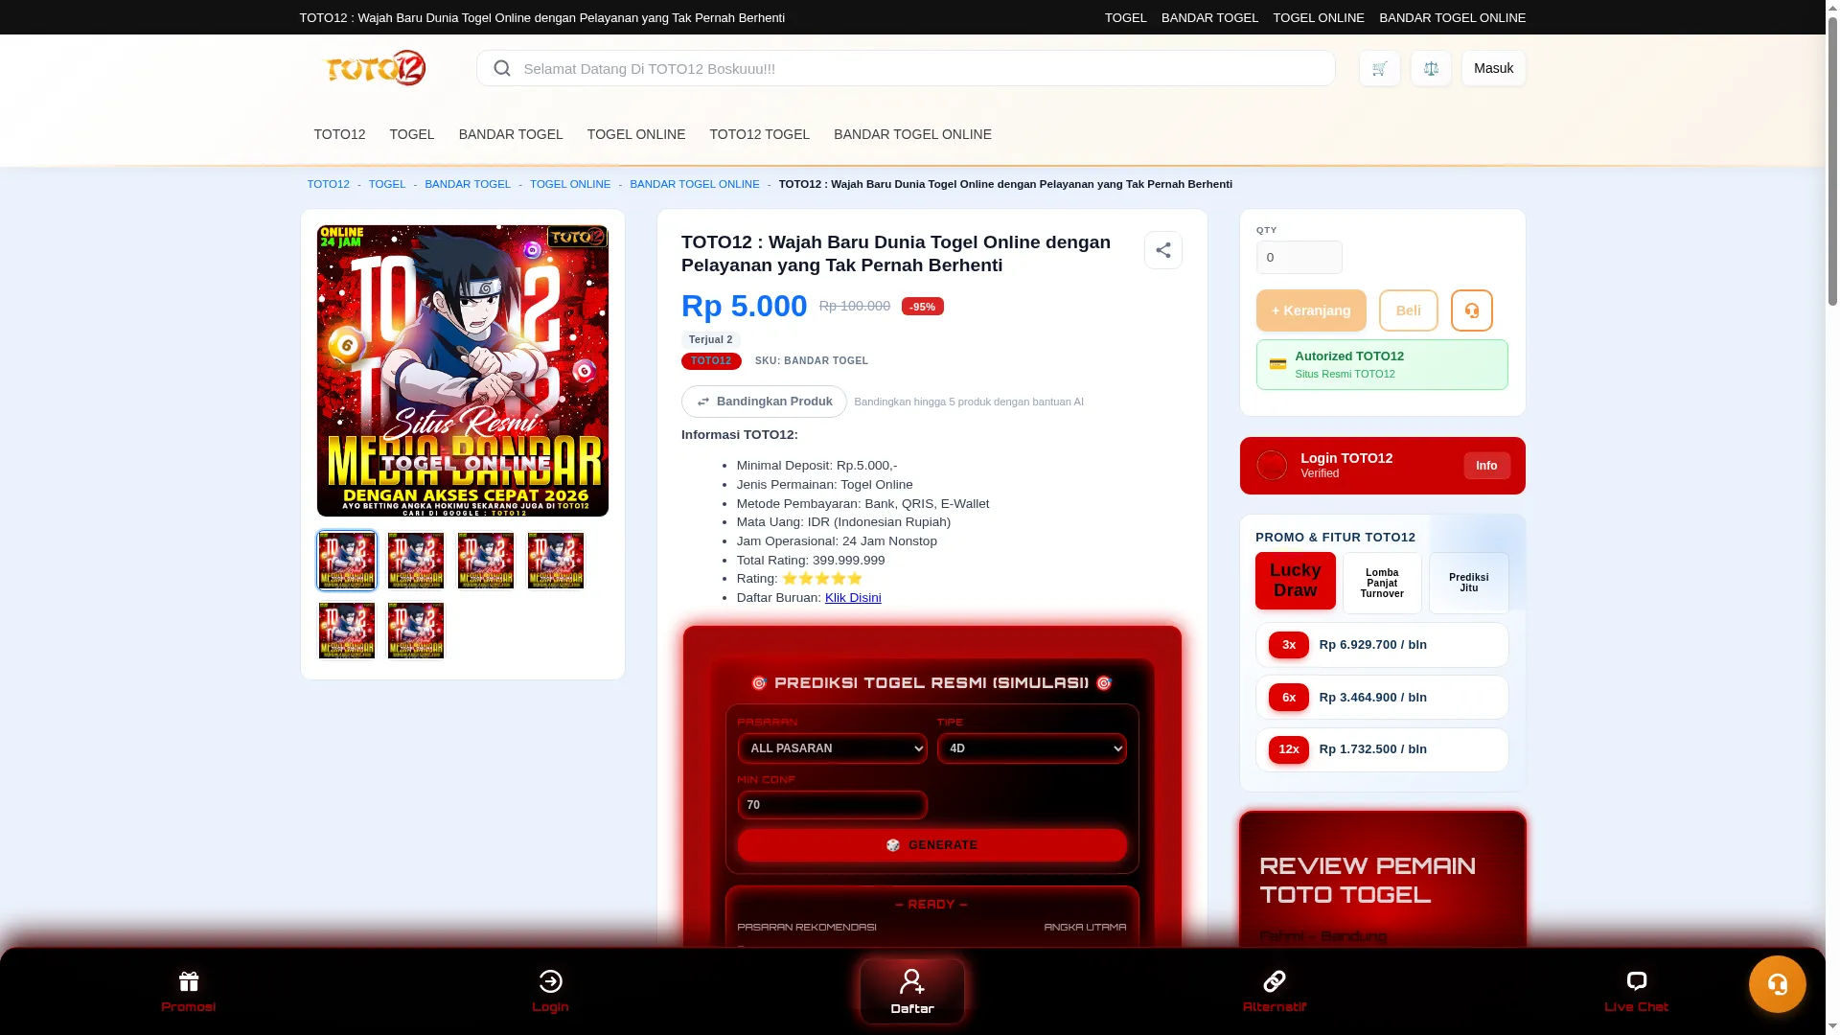Click the Beli button

[1408, 310]
